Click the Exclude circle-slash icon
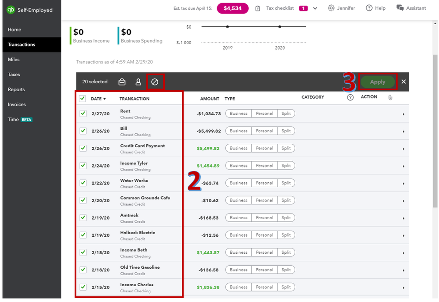The image size is (439, 302). tap(155, 82)
